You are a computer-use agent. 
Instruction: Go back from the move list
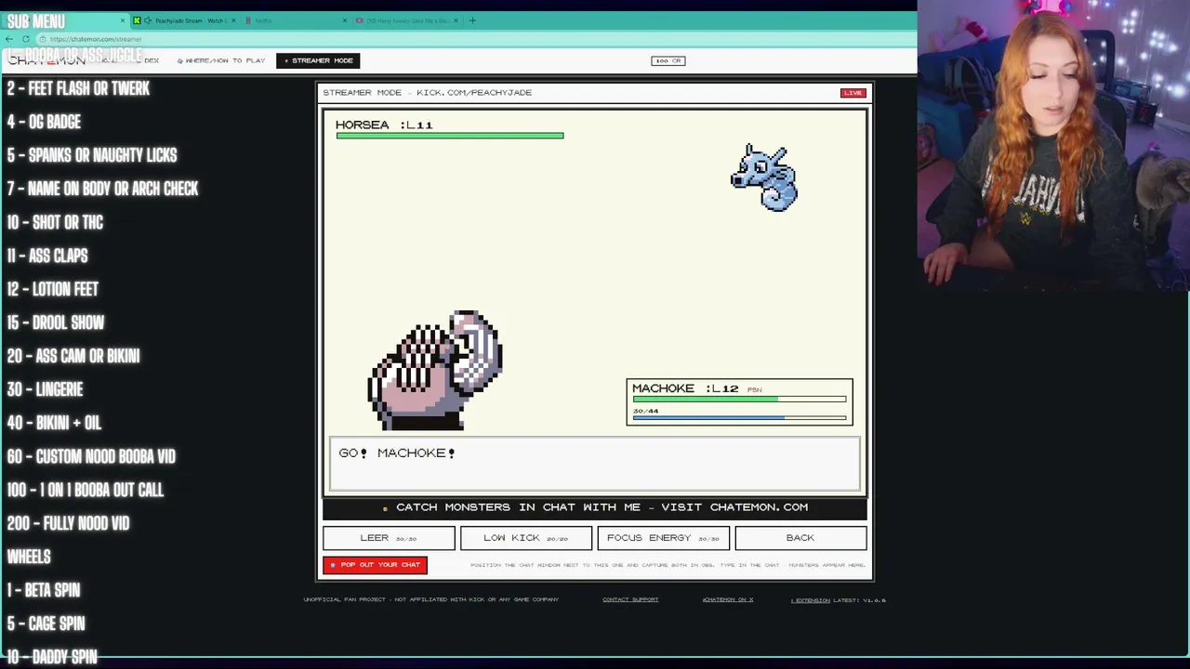coord(800,538)
